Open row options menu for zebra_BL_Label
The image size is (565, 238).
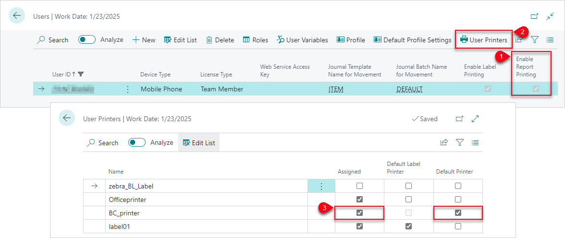pyautogui.click(x=321, y=186)
